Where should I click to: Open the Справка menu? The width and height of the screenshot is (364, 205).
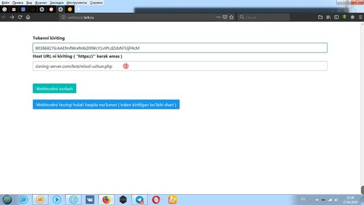click(x=96, y=2)
